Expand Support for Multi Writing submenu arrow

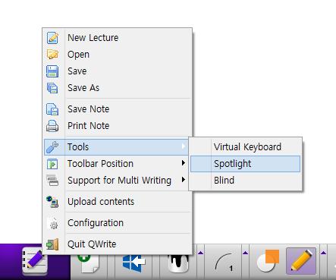pos(184,180)
